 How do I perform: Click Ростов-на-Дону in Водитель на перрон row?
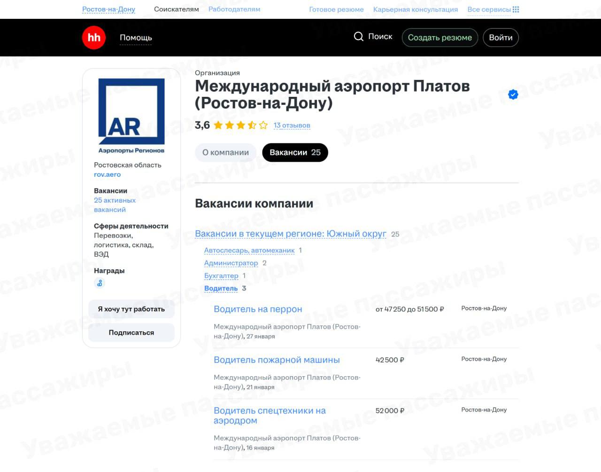click(484, 308)
